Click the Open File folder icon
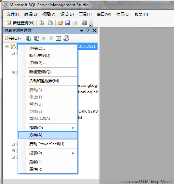The width and height of the screenshot is (174, 184). click(60, 23)
